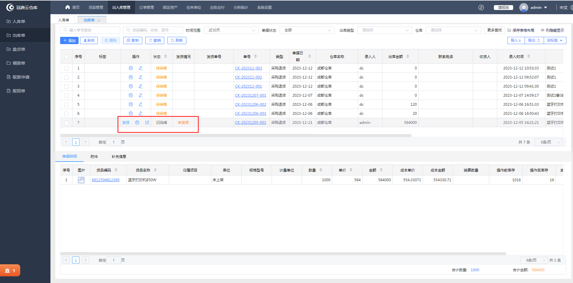Open 订单管理 in the top menu
This screenshot has height=283, width=573.
146,8
